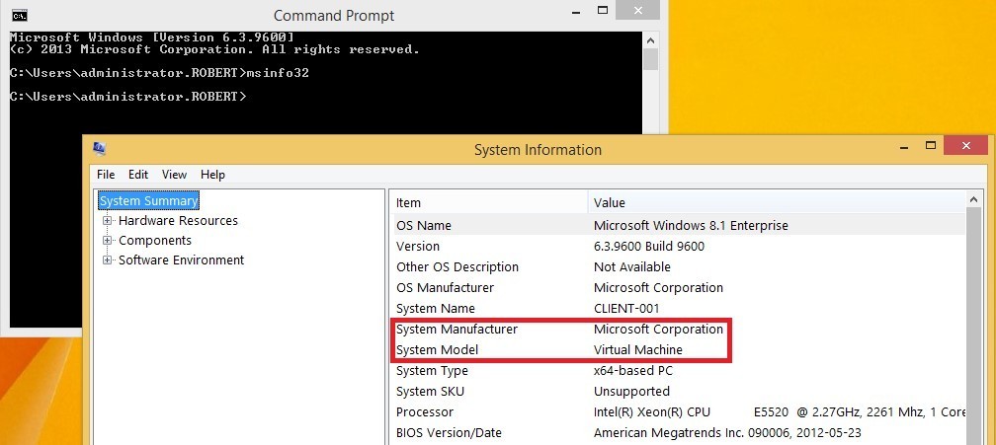Expand the Hardware Resources node
The width and height of the screenshot is (996, 445).
(108, 221)
